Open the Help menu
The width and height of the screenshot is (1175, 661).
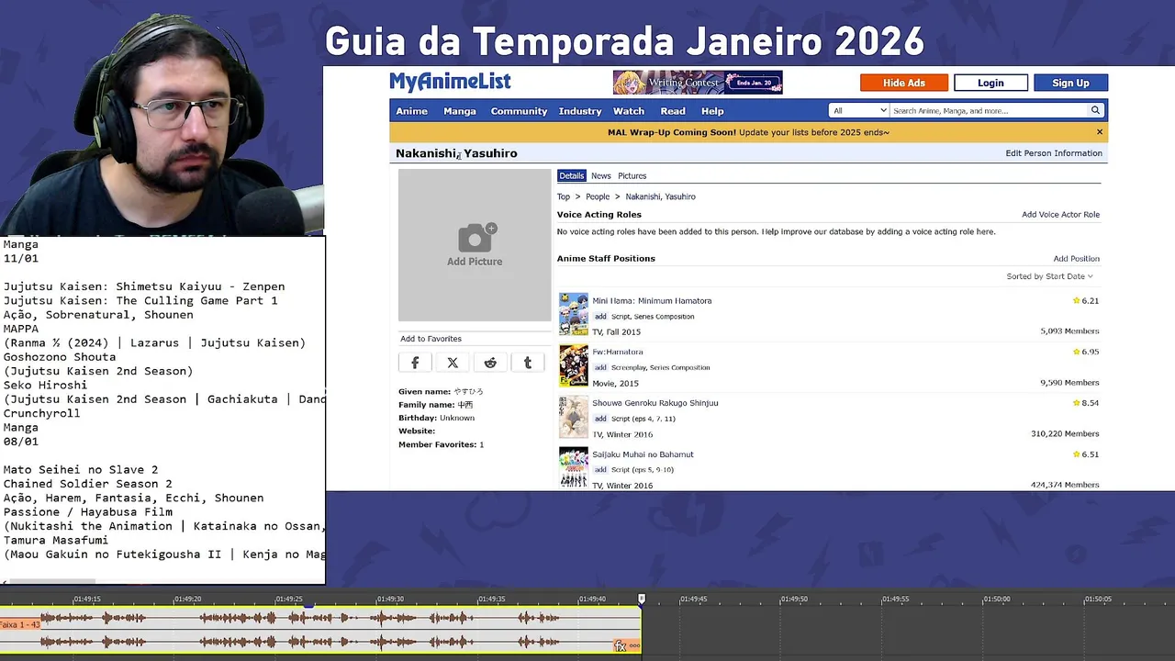[x=712, y=111]
